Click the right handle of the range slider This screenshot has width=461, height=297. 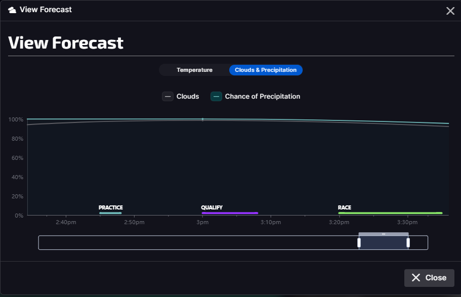pyautogui.click(x=408, y=242)
